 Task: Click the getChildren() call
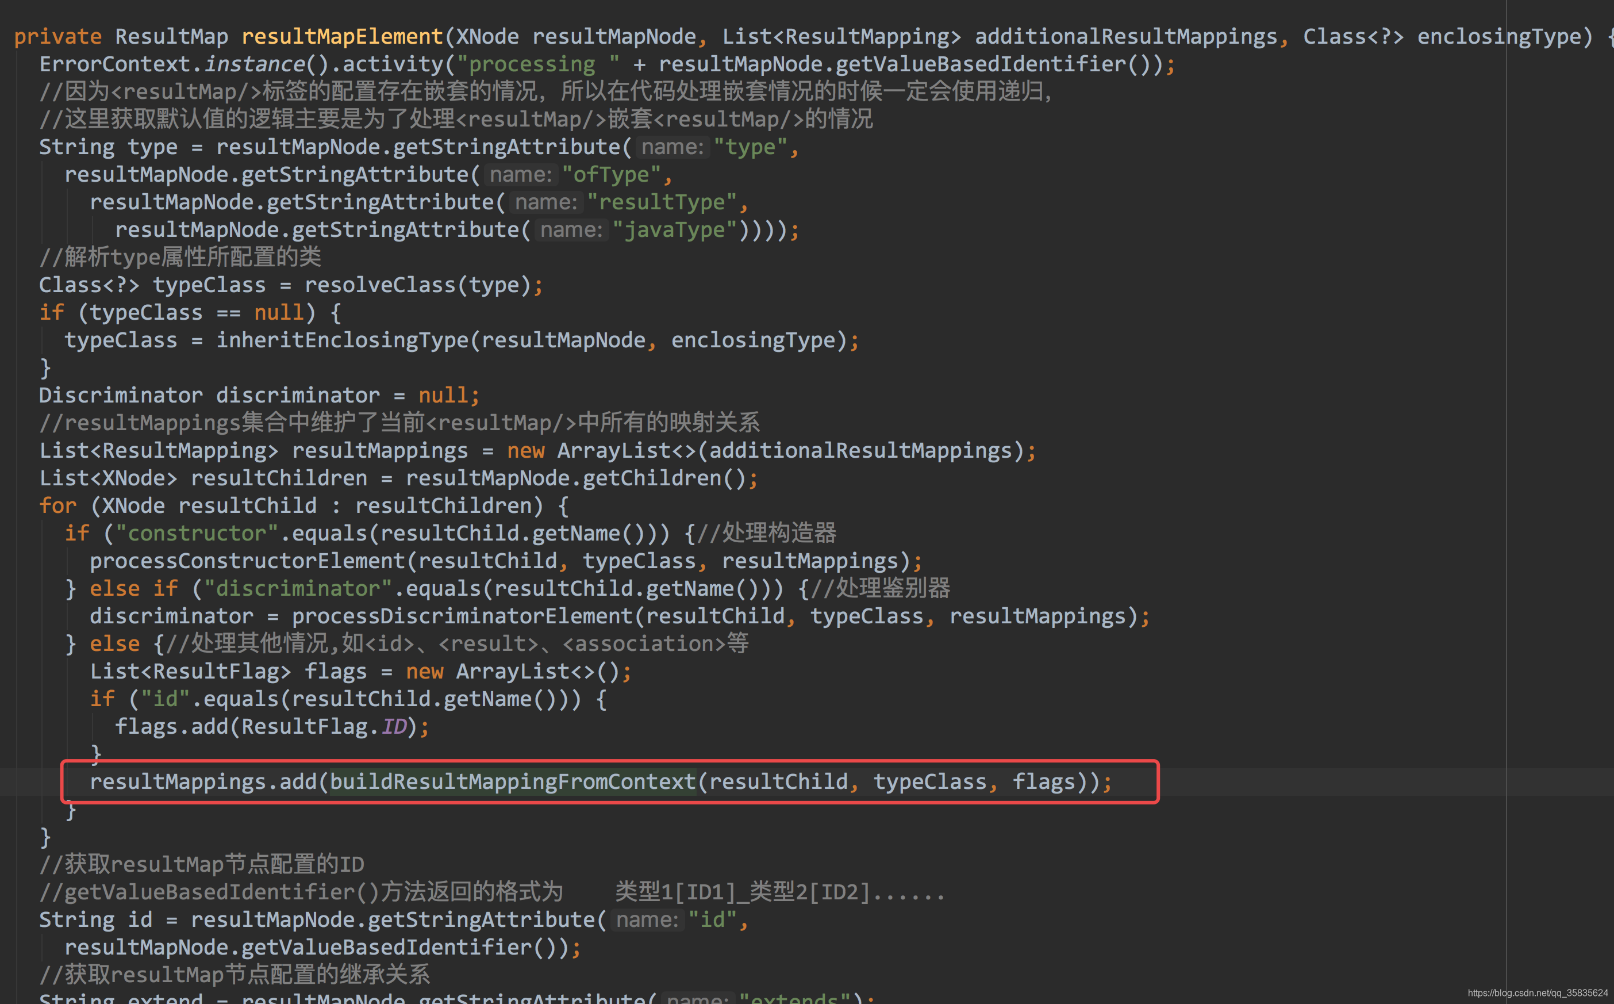(x=665, y=478)
